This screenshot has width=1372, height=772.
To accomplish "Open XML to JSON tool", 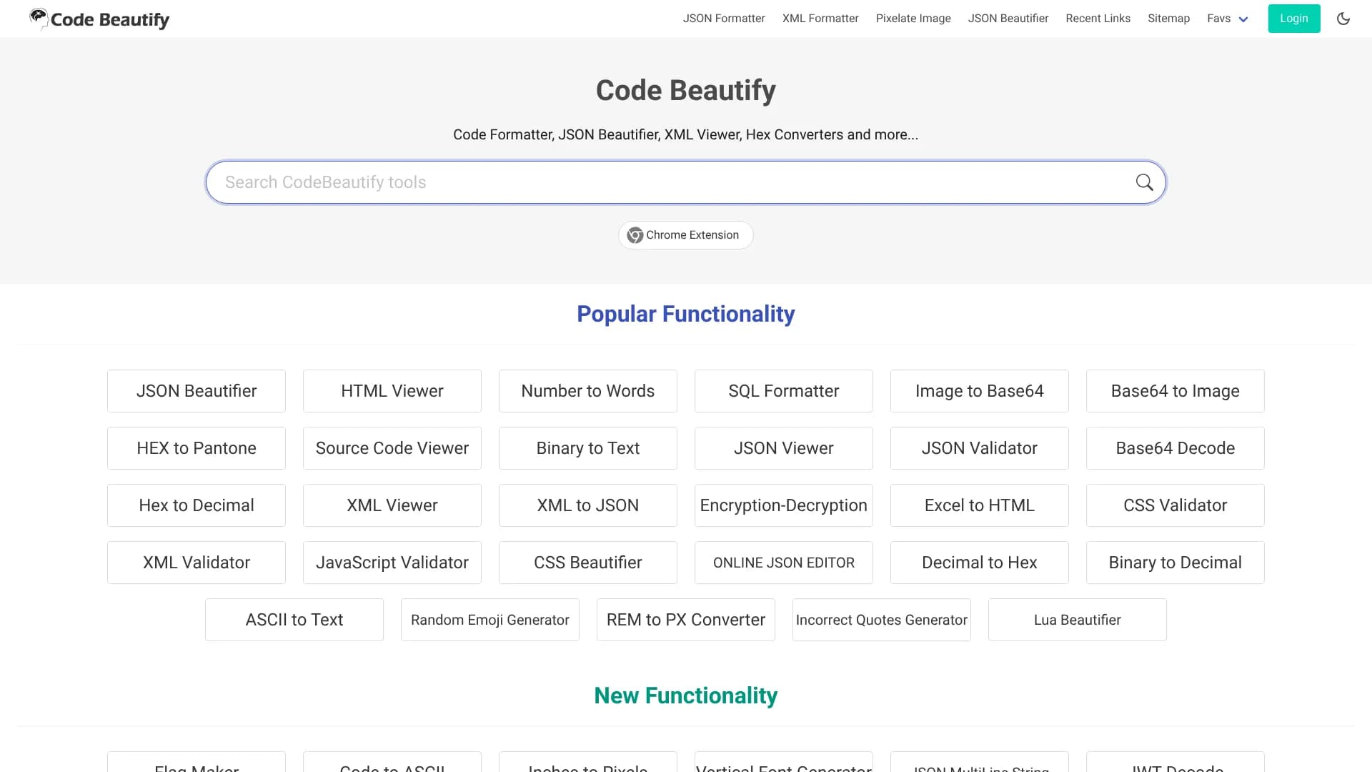I will point(588,505).
